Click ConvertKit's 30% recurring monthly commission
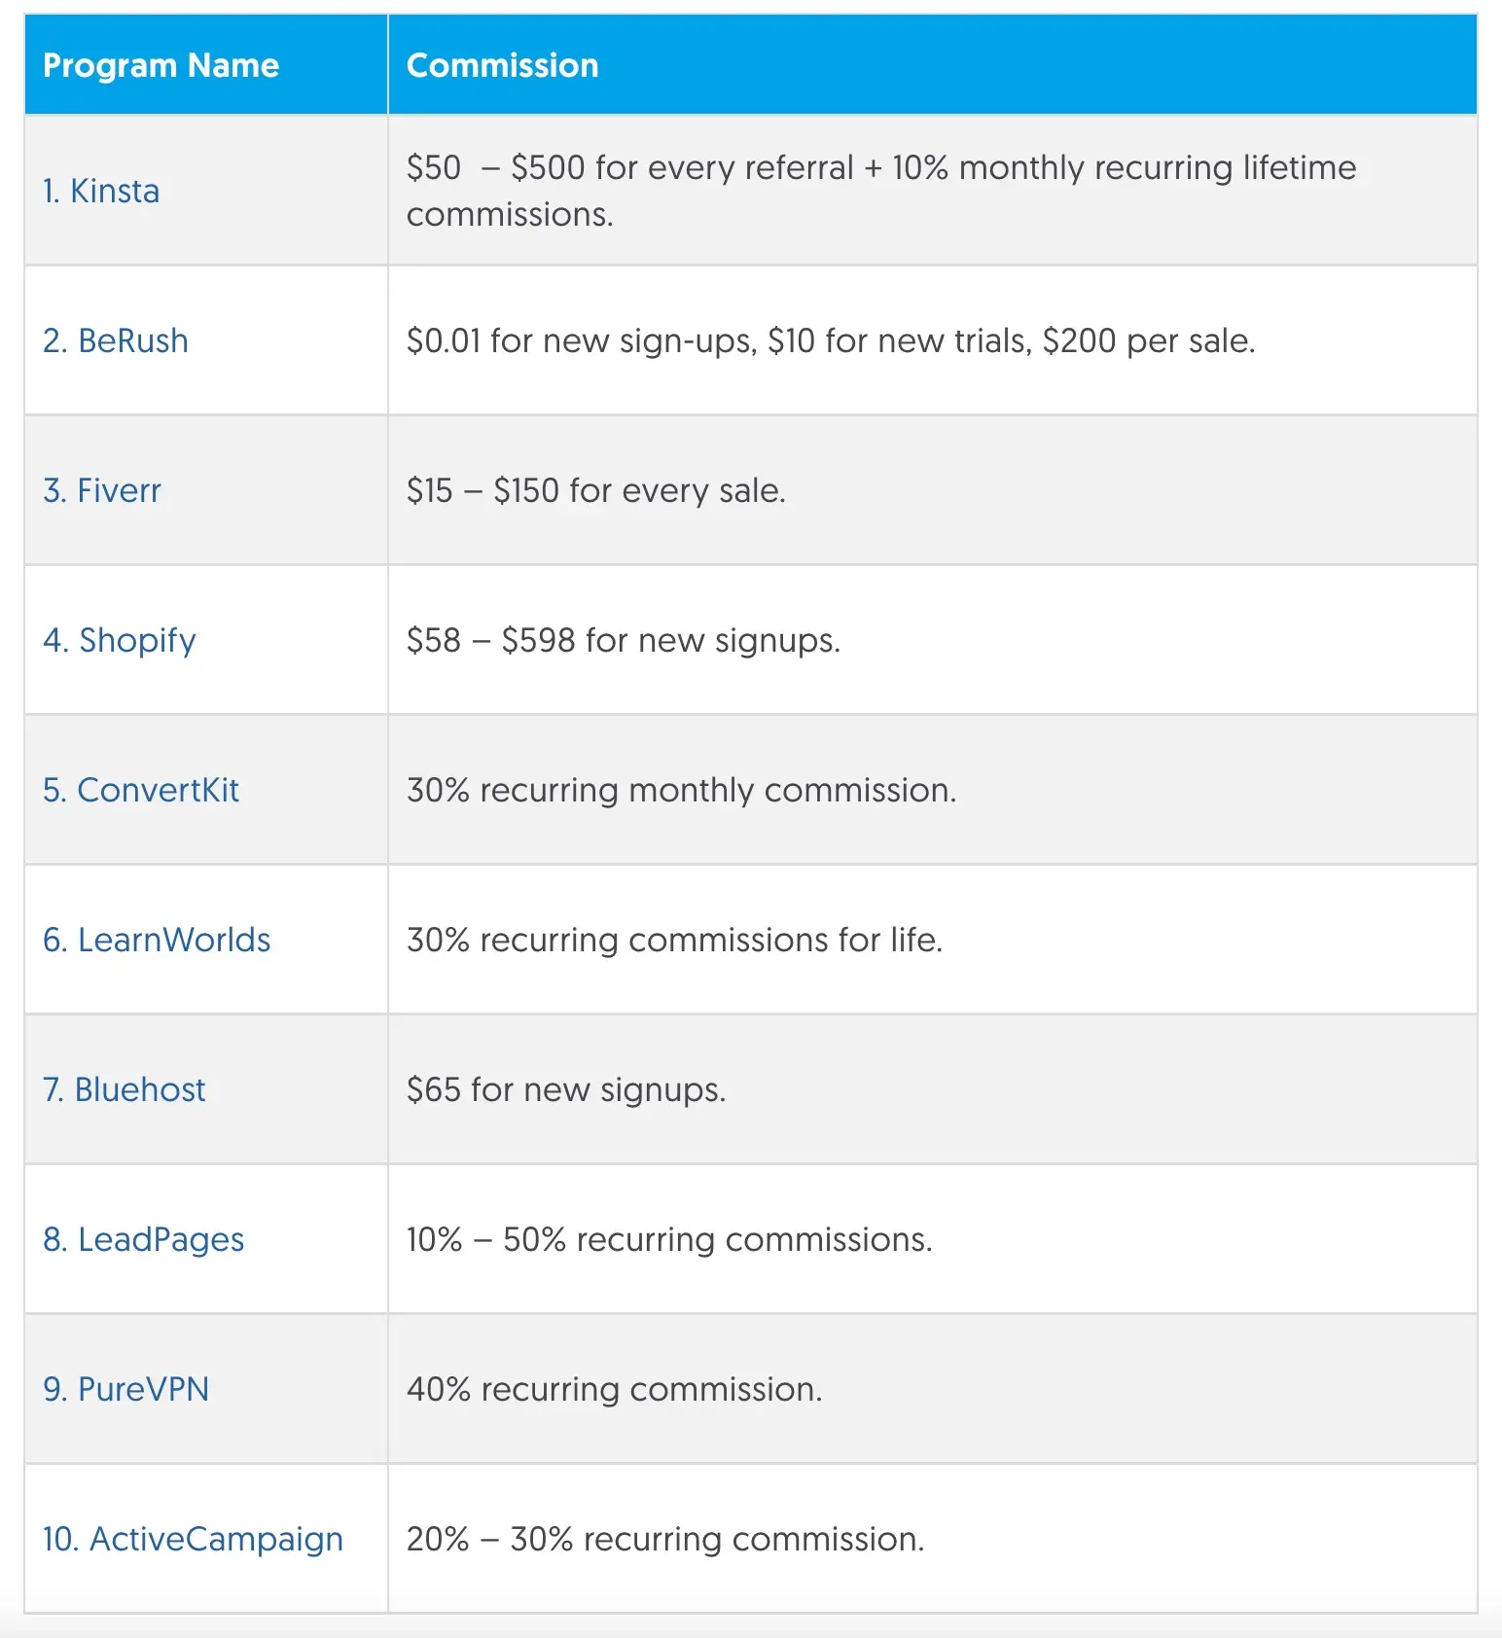Viewport: 1502px width, 1638px height. coord(682,790)
